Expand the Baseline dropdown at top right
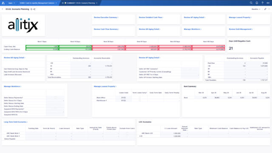 [x=256, y=9]
